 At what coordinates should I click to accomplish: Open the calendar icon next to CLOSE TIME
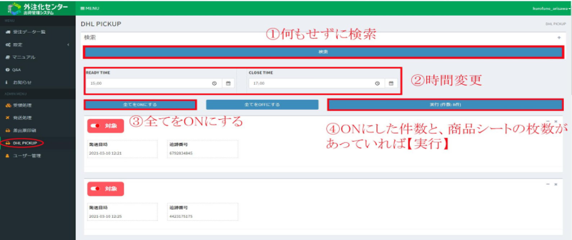[x=391, y=83]
